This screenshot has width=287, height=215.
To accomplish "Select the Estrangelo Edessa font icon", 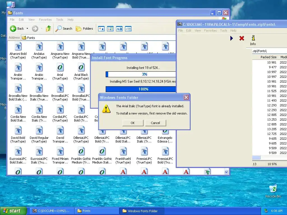I will tap(165, 136).
